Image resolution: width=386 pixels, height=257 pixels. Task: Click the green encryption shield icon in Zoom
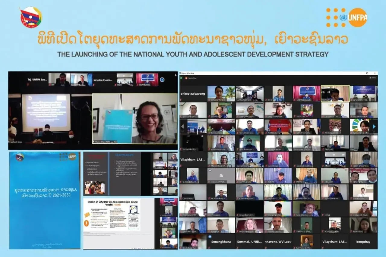[181, 78]
